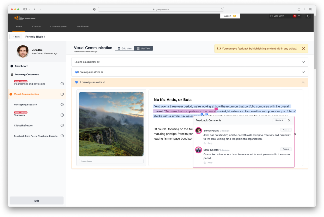
Task: Select Concepting Research outcome
Action: (25, 105)
